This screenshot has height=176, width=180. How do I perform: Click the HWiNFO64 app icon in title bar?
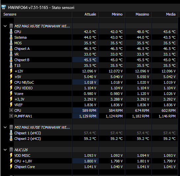coord(4,7)
